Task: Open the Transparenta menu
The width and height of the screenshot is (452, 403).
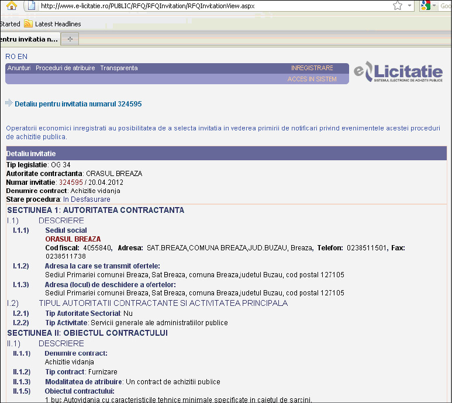Action: click(x=119, y=68)
